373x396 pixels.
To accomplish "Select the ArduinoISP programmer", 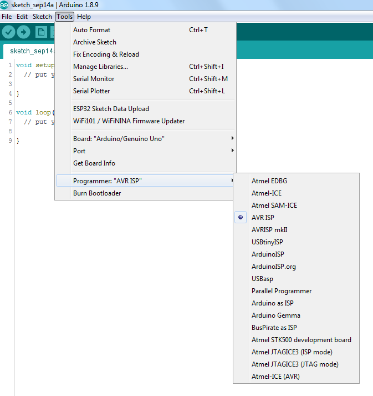I will point(296,254).
